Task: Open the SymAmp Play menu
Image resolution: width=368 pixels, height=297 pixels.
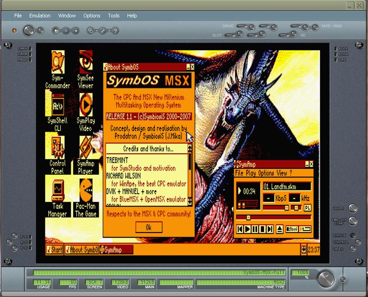Action: coord(251,173)
